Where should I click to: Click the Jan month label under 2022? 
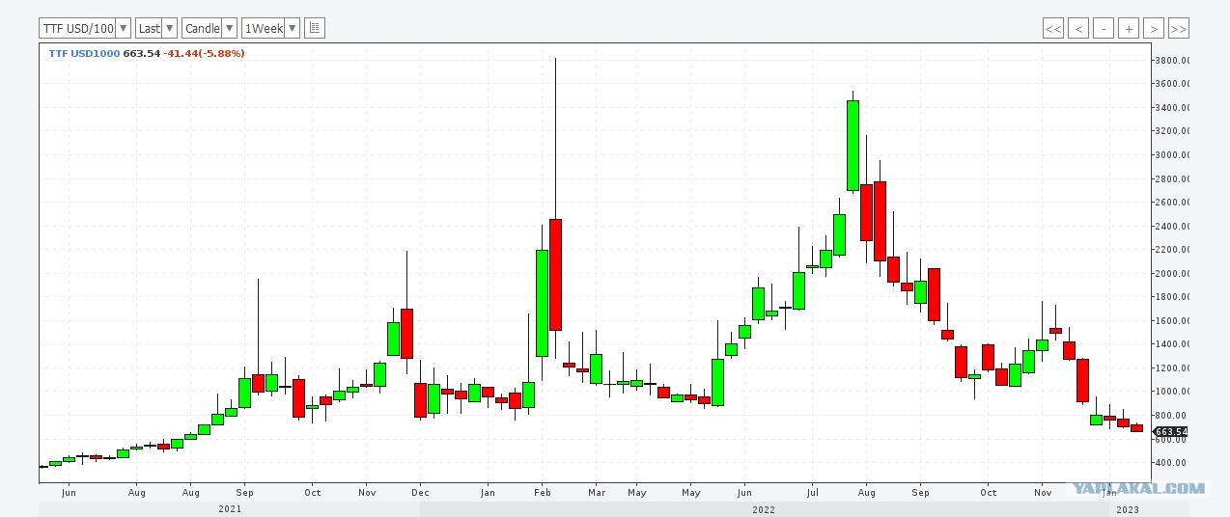pos(488,493)
